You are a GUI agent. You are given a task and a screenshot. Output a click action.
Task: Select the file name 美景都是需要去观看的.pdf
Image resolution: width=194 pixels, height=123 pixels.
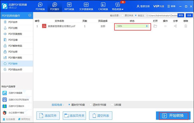pos(61,26)
